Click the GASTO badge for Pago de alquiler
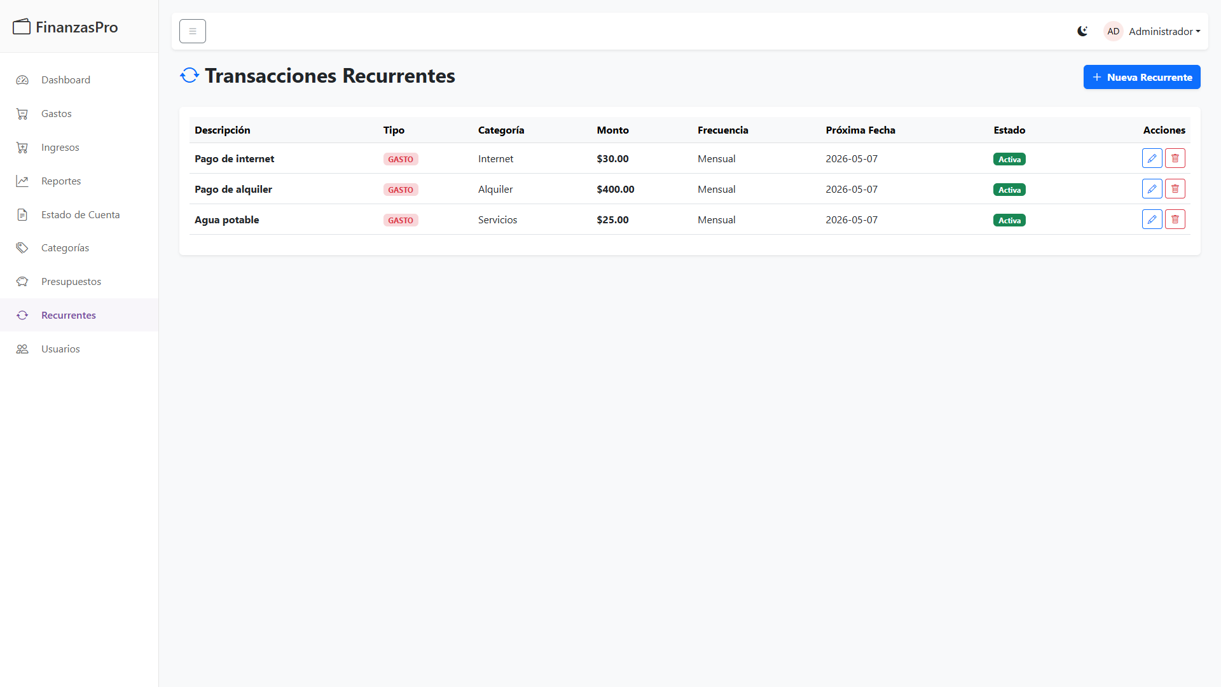Image resolution: width=1221 pixels, height=687 pixels. pyautogui.click(x=401, y=190)
